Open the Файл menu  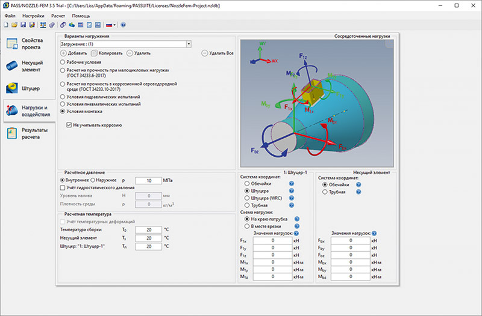click(10, 16)
